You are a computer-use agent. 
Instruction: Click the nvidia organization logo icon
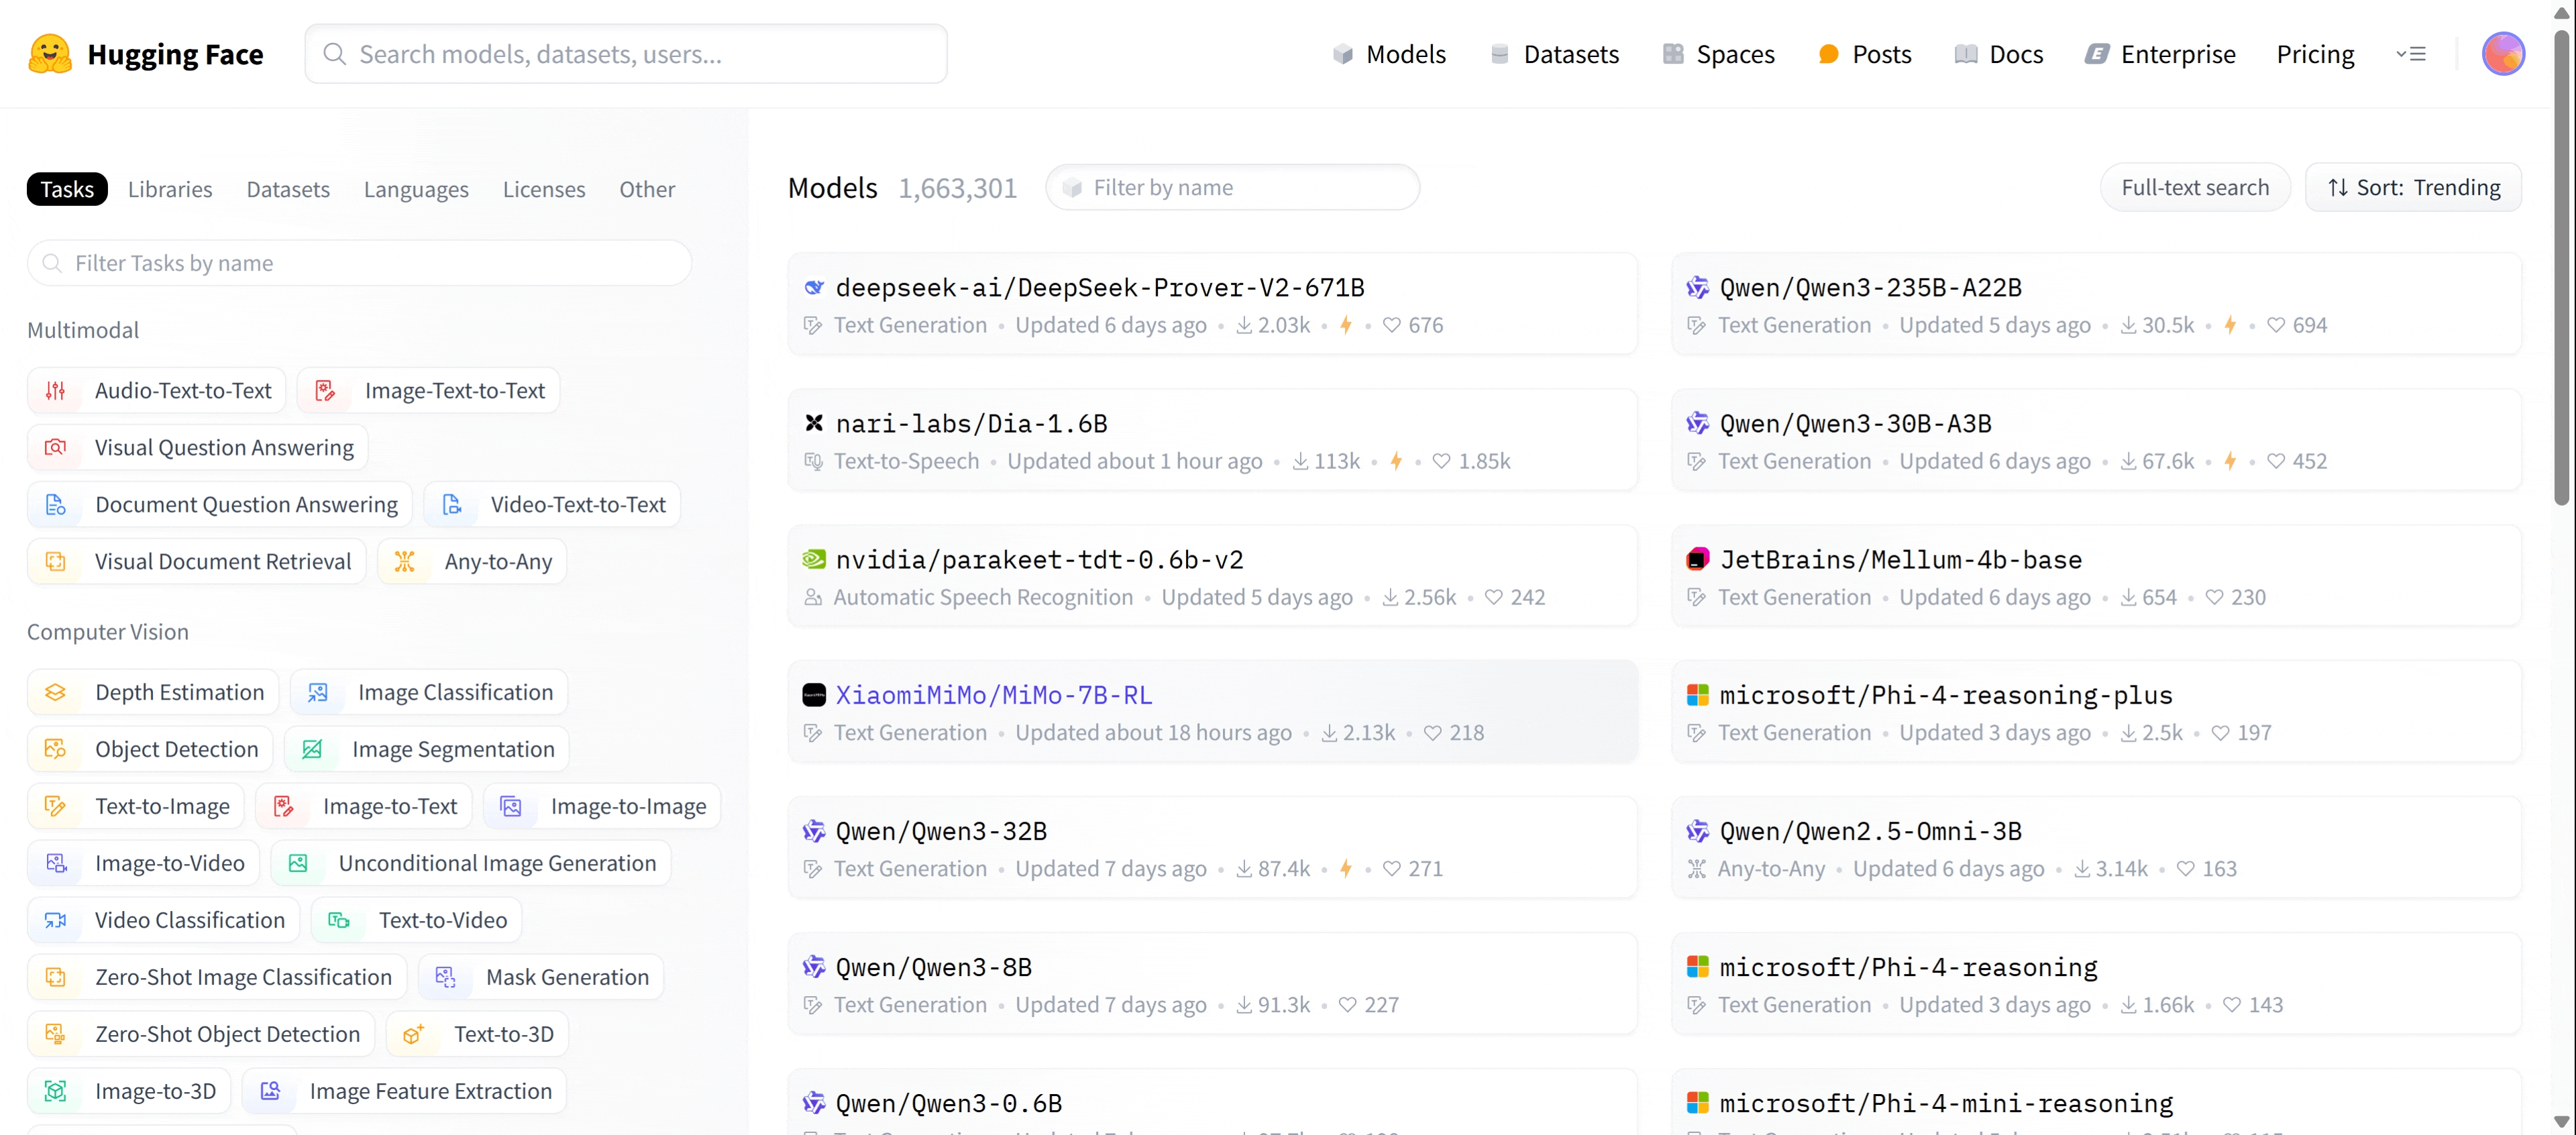coord(814,560)
